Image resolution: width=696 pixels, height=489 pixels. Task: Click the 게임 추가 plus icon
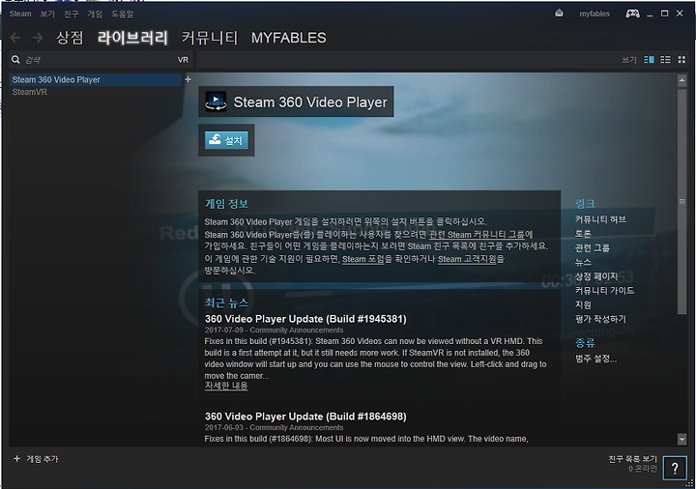click(16, 458)
